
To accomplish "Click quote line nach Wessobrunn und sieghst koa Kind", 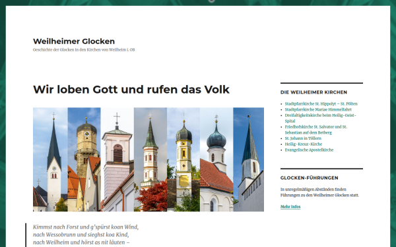I will (81, 234).
